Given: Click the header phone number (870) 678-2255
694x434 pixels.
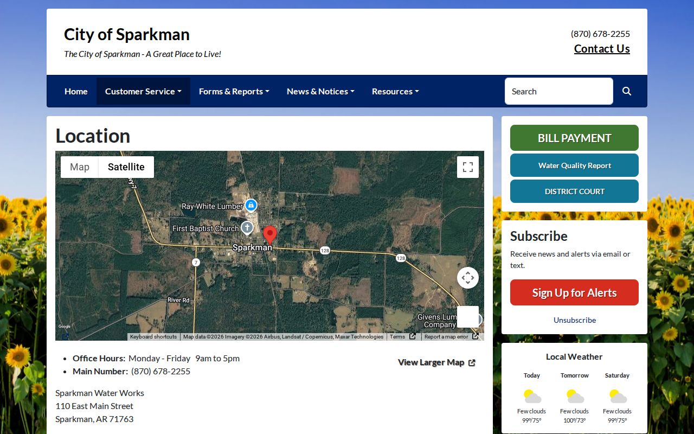Looking at the screenshot, I should (x=600, y=34).
